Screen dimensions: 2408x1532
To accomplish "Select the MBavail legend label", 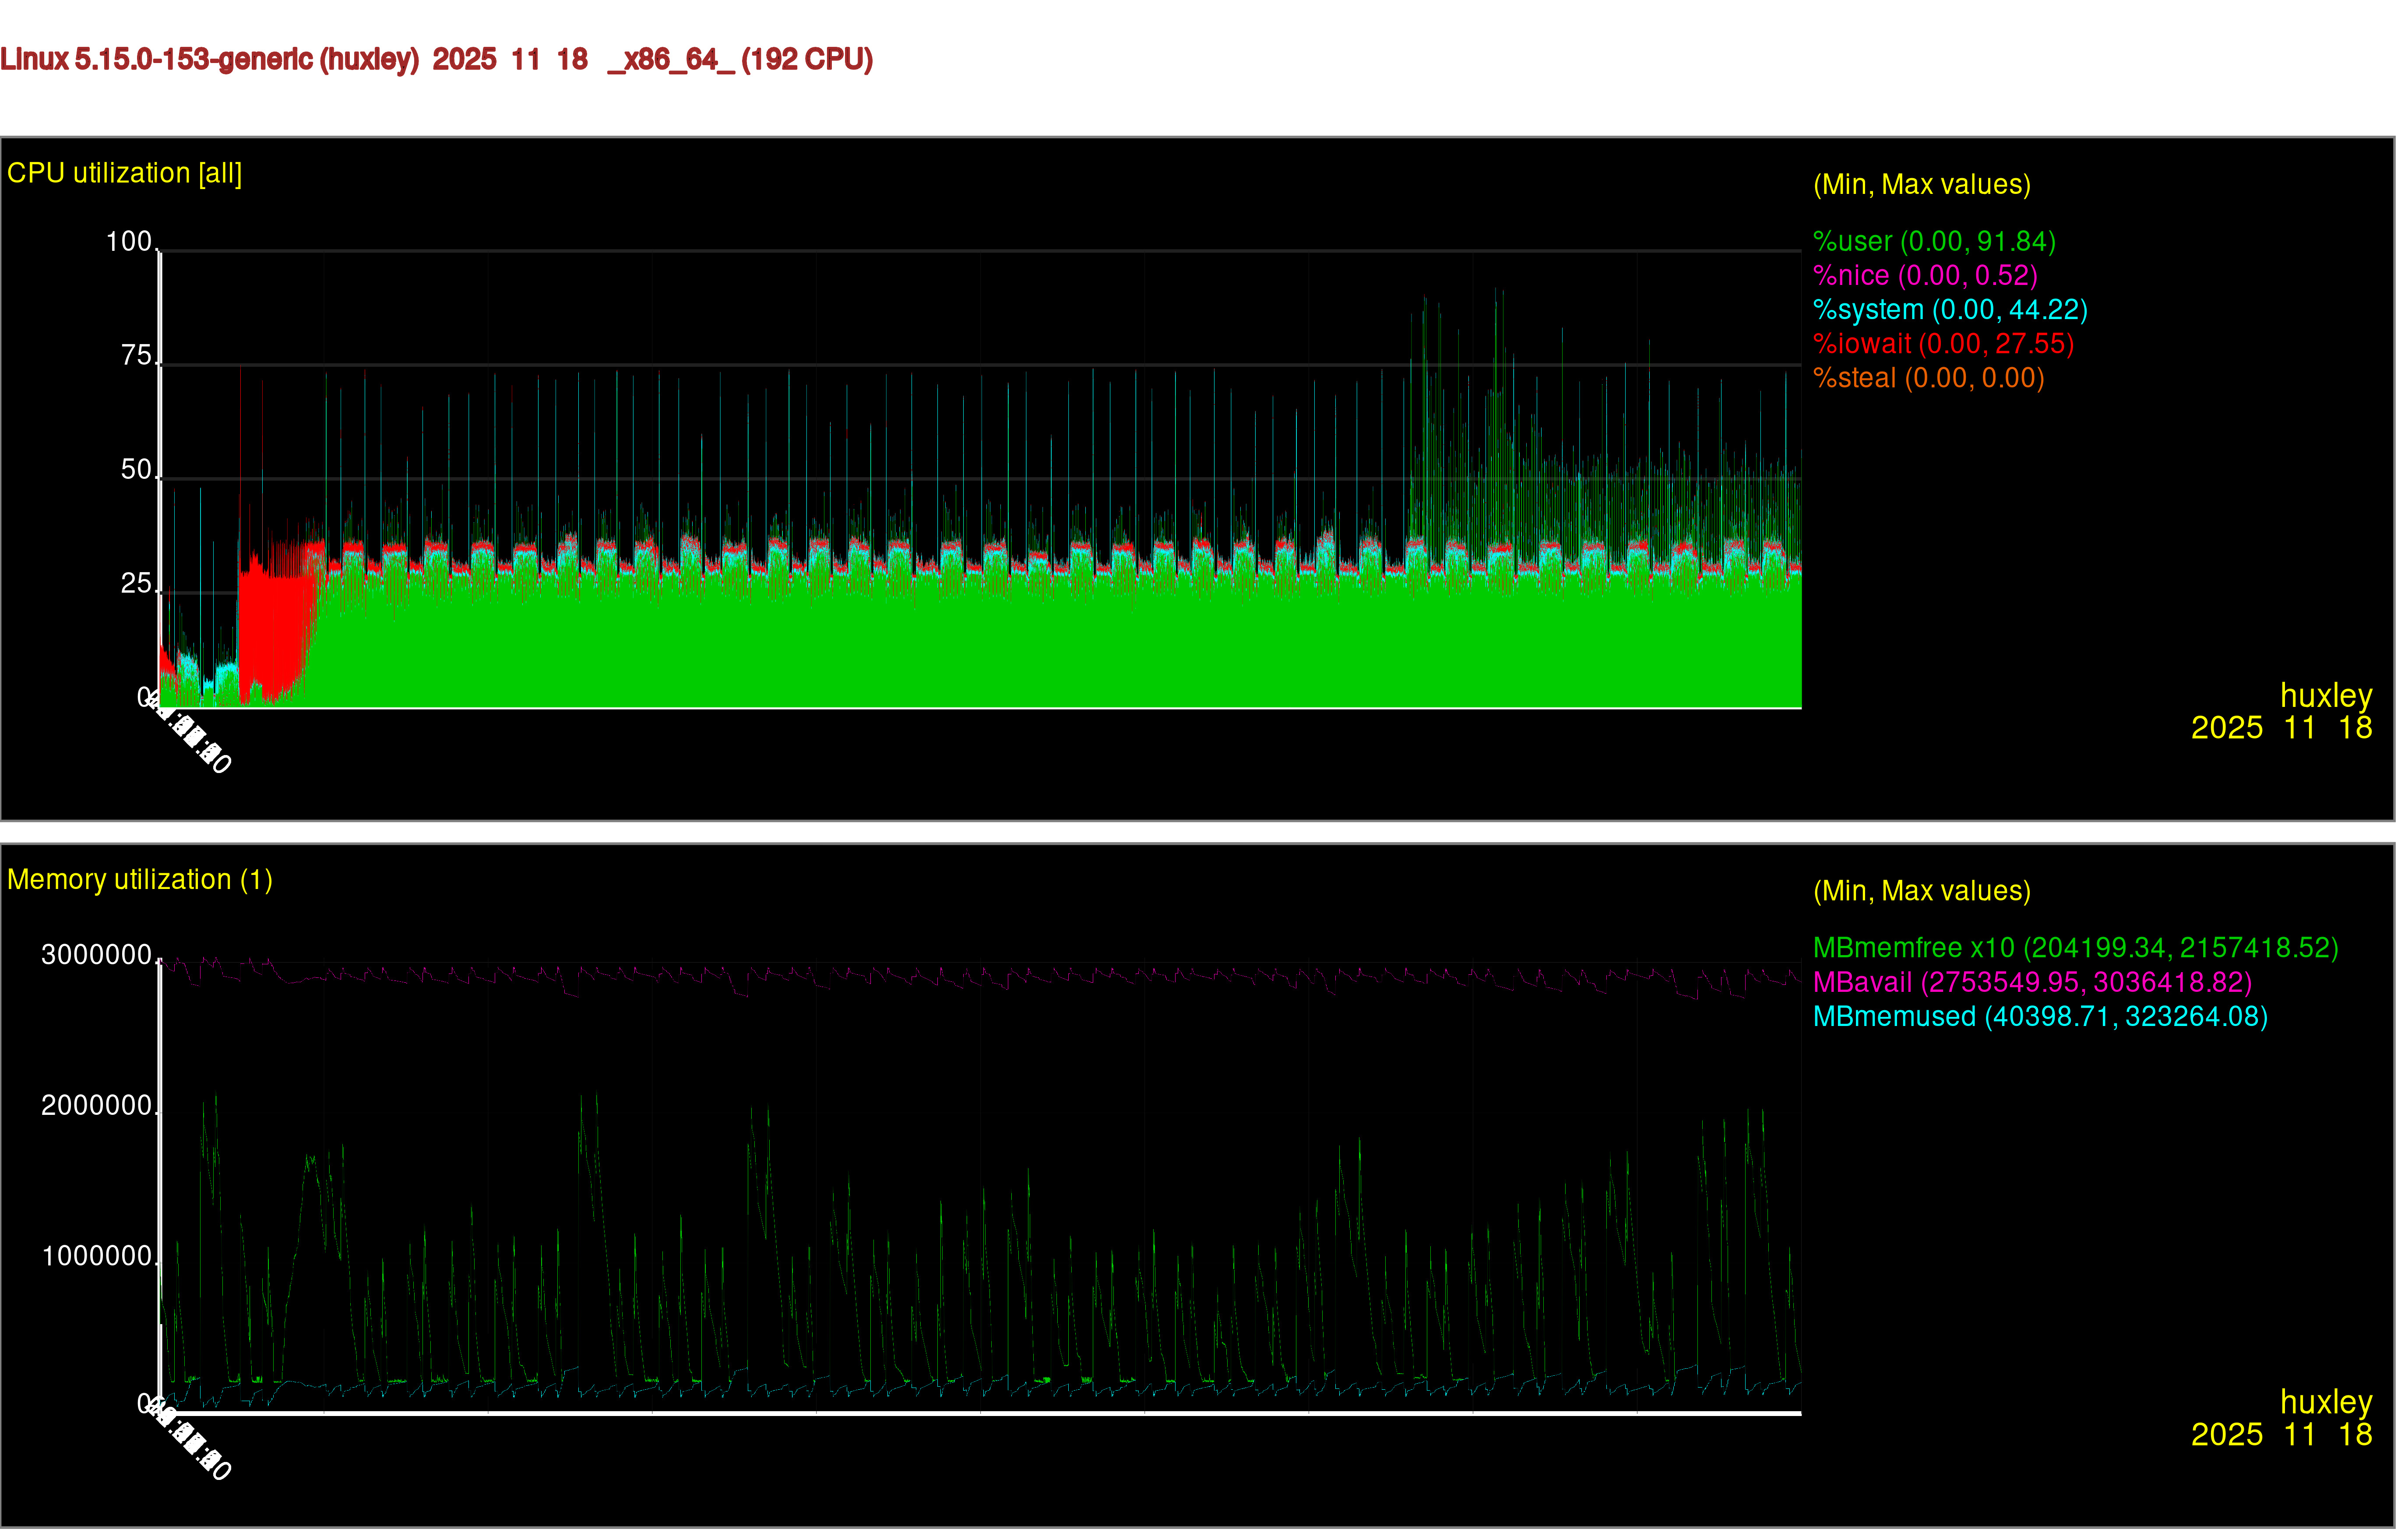I will click(x=2032, y=982).
